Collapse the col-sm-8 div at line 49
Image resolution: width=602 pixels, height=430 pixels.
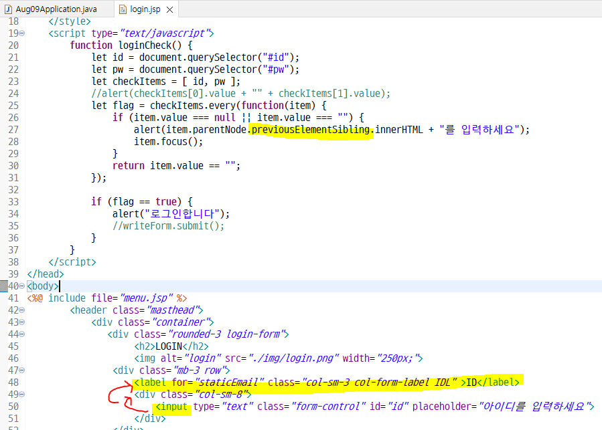[x=22, y=395]
